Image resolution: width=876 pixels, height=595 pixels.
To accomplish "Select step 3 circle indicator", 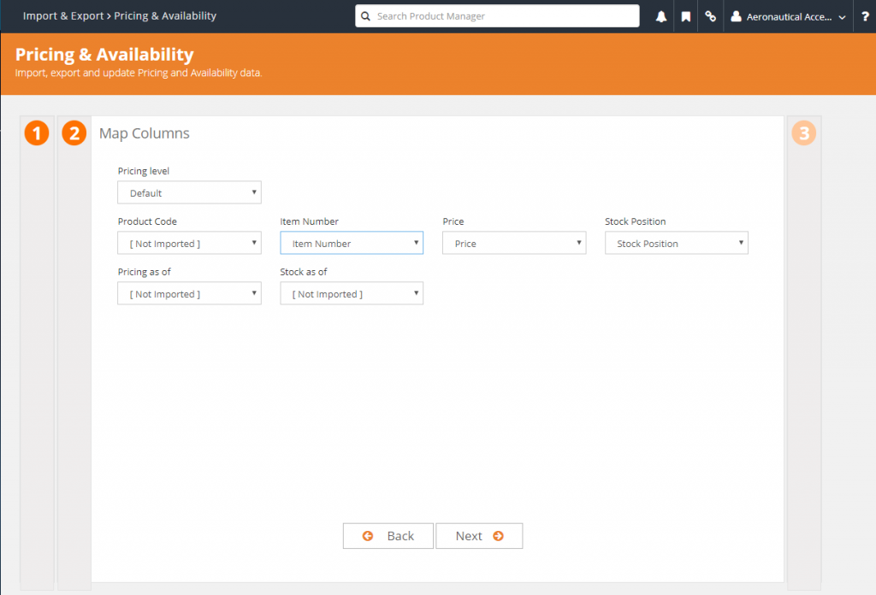I will tap(803, 133).
